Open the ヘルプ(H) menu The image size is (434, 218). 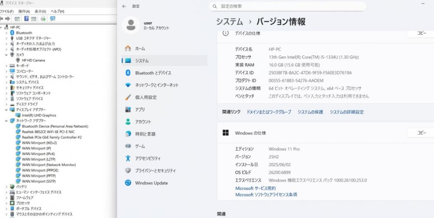(58, 11)
